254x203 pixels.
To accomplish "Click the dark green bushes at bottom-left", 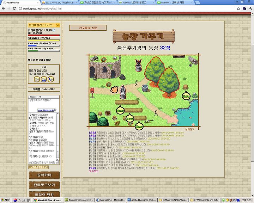I will point(99,119).
